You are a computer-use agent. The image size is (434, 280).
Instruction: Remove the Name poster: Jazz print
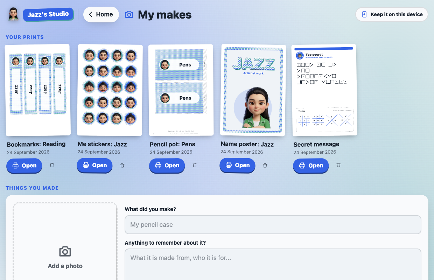265,165
